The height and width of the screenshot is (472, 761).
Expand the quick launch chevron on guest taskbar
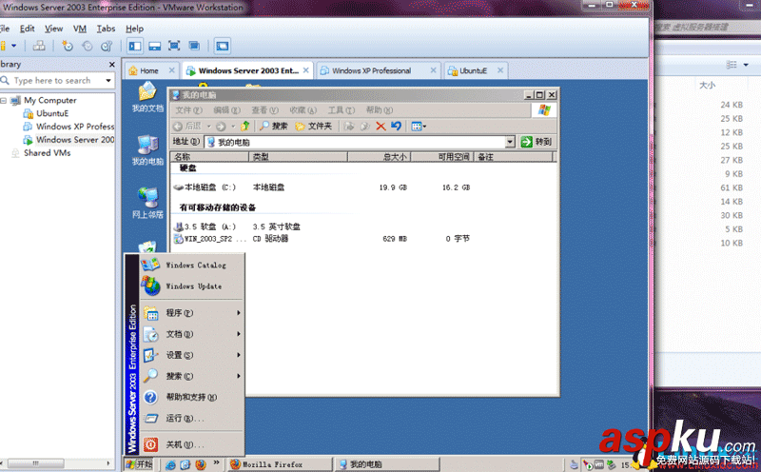(x=216, y=462)
